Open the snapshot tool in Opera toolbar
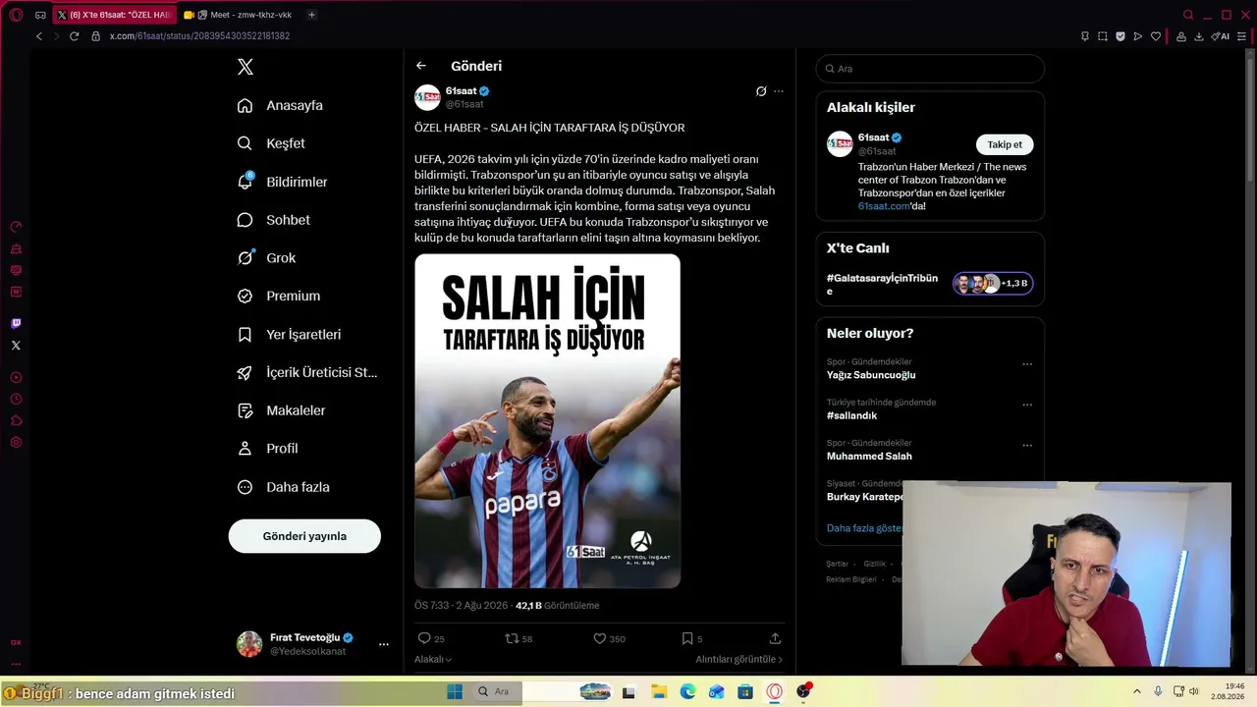Screen dimensions: 1257x707 coord(1103,36)
